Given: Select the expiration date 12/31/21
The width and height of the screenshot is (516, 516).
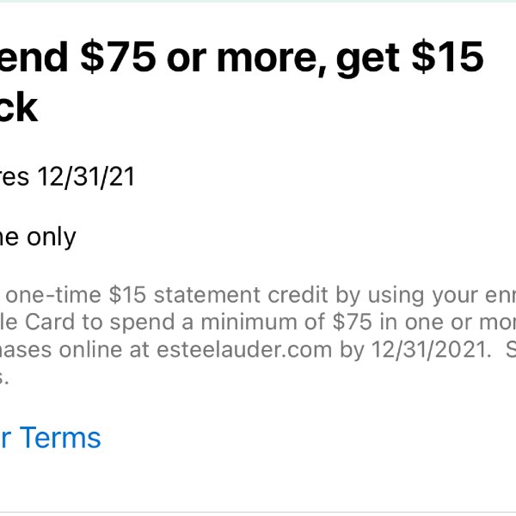Looking at the screenshot, I should (86, 177).
